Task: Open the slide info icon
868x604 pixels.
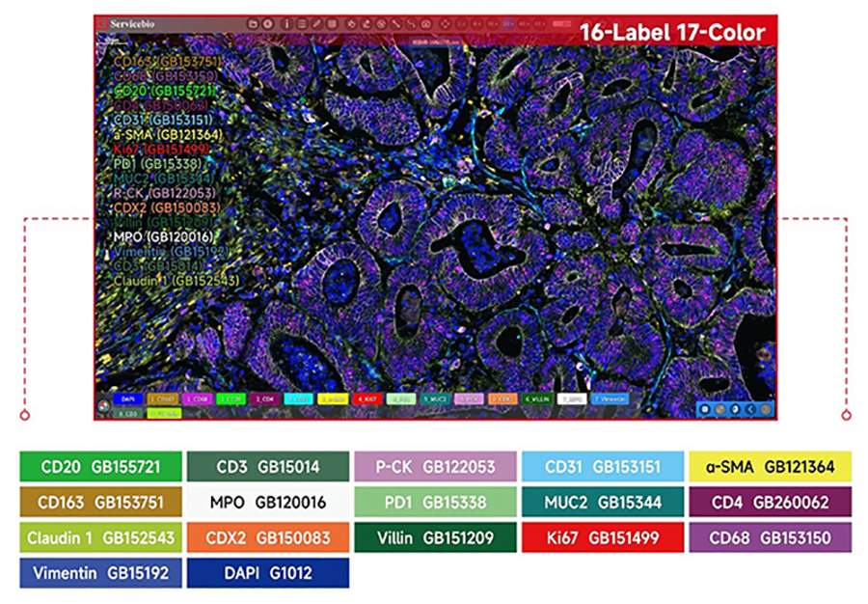Action: pos(286,23)
